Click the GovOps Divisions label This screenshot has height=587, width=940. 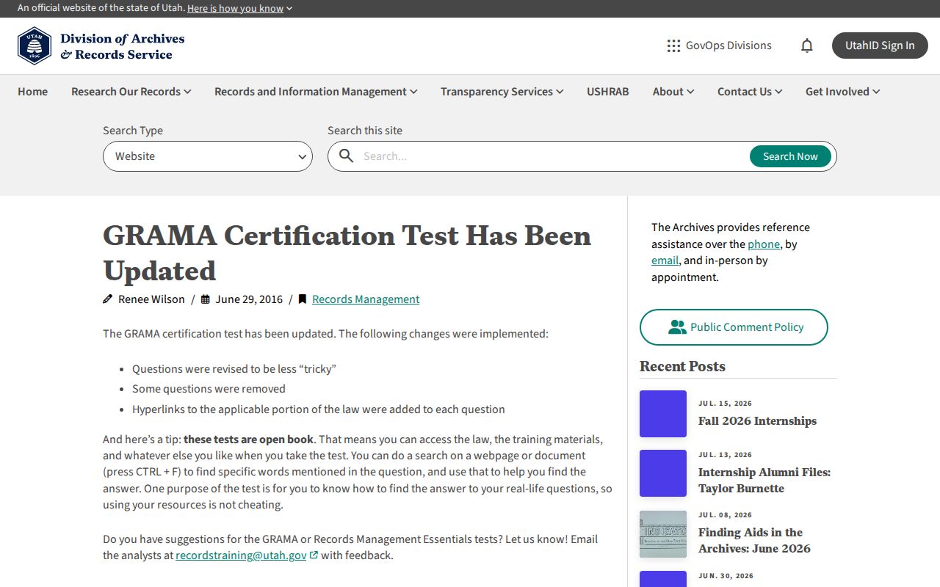point(728,45)
